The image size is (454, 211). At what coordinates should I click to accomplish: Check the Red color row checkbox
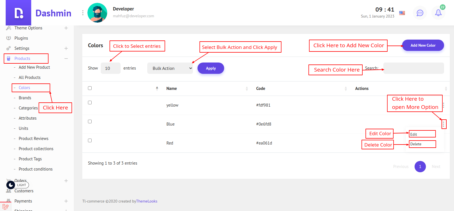pyautogui.click(x=90, y=140)
